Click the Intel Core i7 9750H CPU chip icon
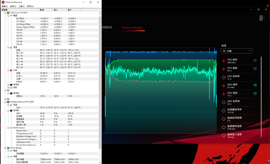Image resolution: width=270 pixels, height=164 pixels. pyautogui.click(x=8, y=13)
